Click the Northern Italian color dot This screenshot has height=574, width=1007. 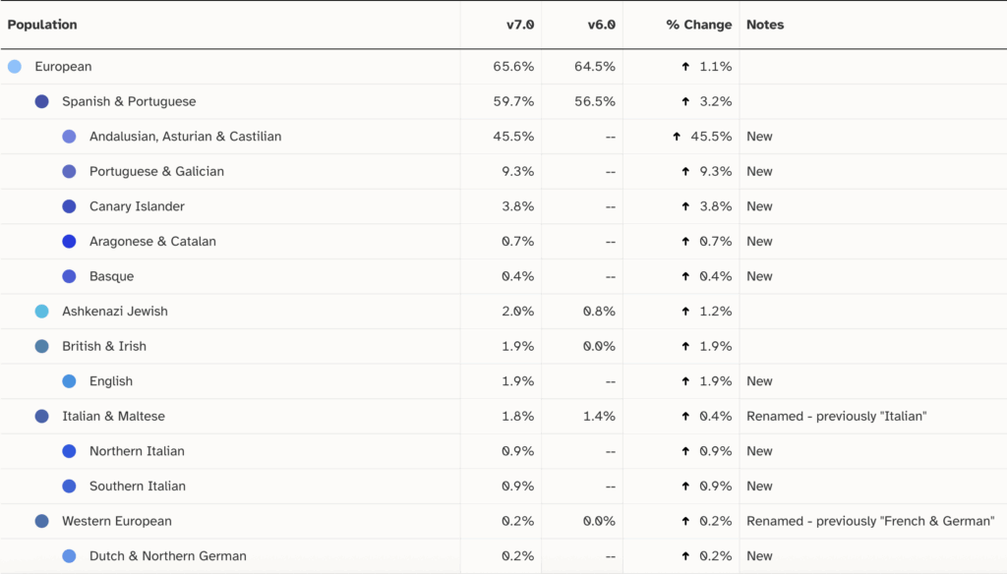pyautogui.click(x=69, y=451)
